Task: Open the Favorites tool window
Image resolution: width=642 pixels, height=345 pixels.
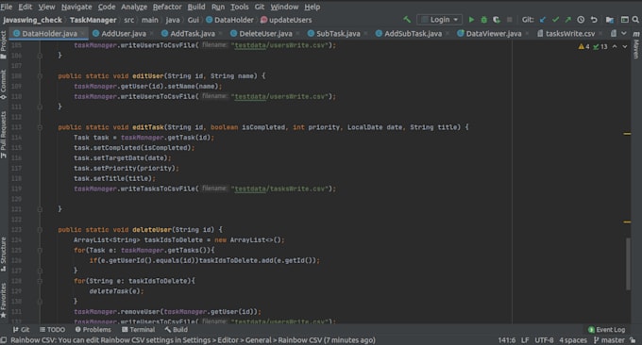Action: tap(4, 301)
